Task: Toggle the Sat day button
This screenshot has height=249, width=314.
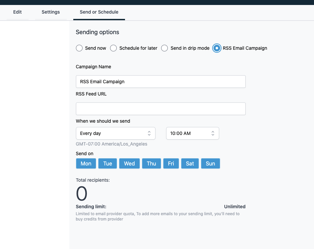Action: 190,163
